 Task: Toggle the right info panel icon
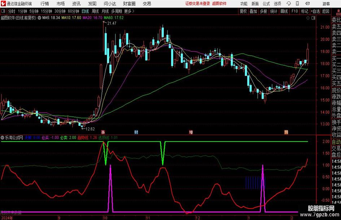coord(313,18)
